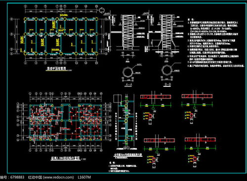This screenshot has width=247, height=181.
Task: Click the "基础平面布置图" drawing title
Action: tap(56, 68)
